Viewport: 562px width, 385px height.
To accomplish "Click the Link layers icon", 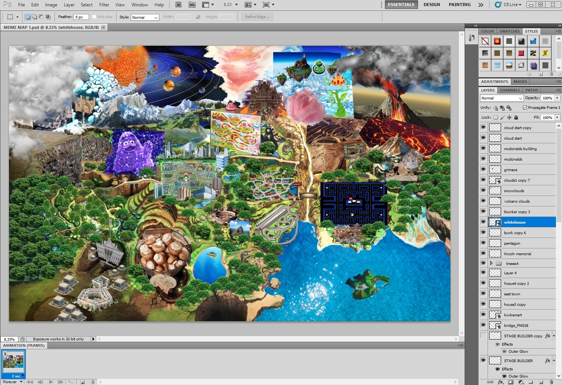I will [x=490, y=382].
